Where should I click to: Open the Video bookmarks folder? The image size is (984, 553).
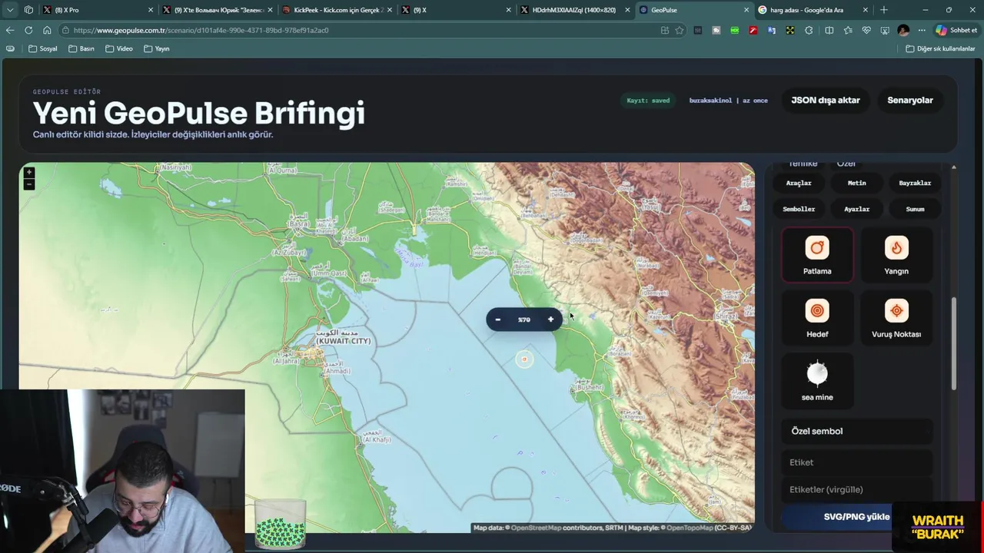point(119,48)
